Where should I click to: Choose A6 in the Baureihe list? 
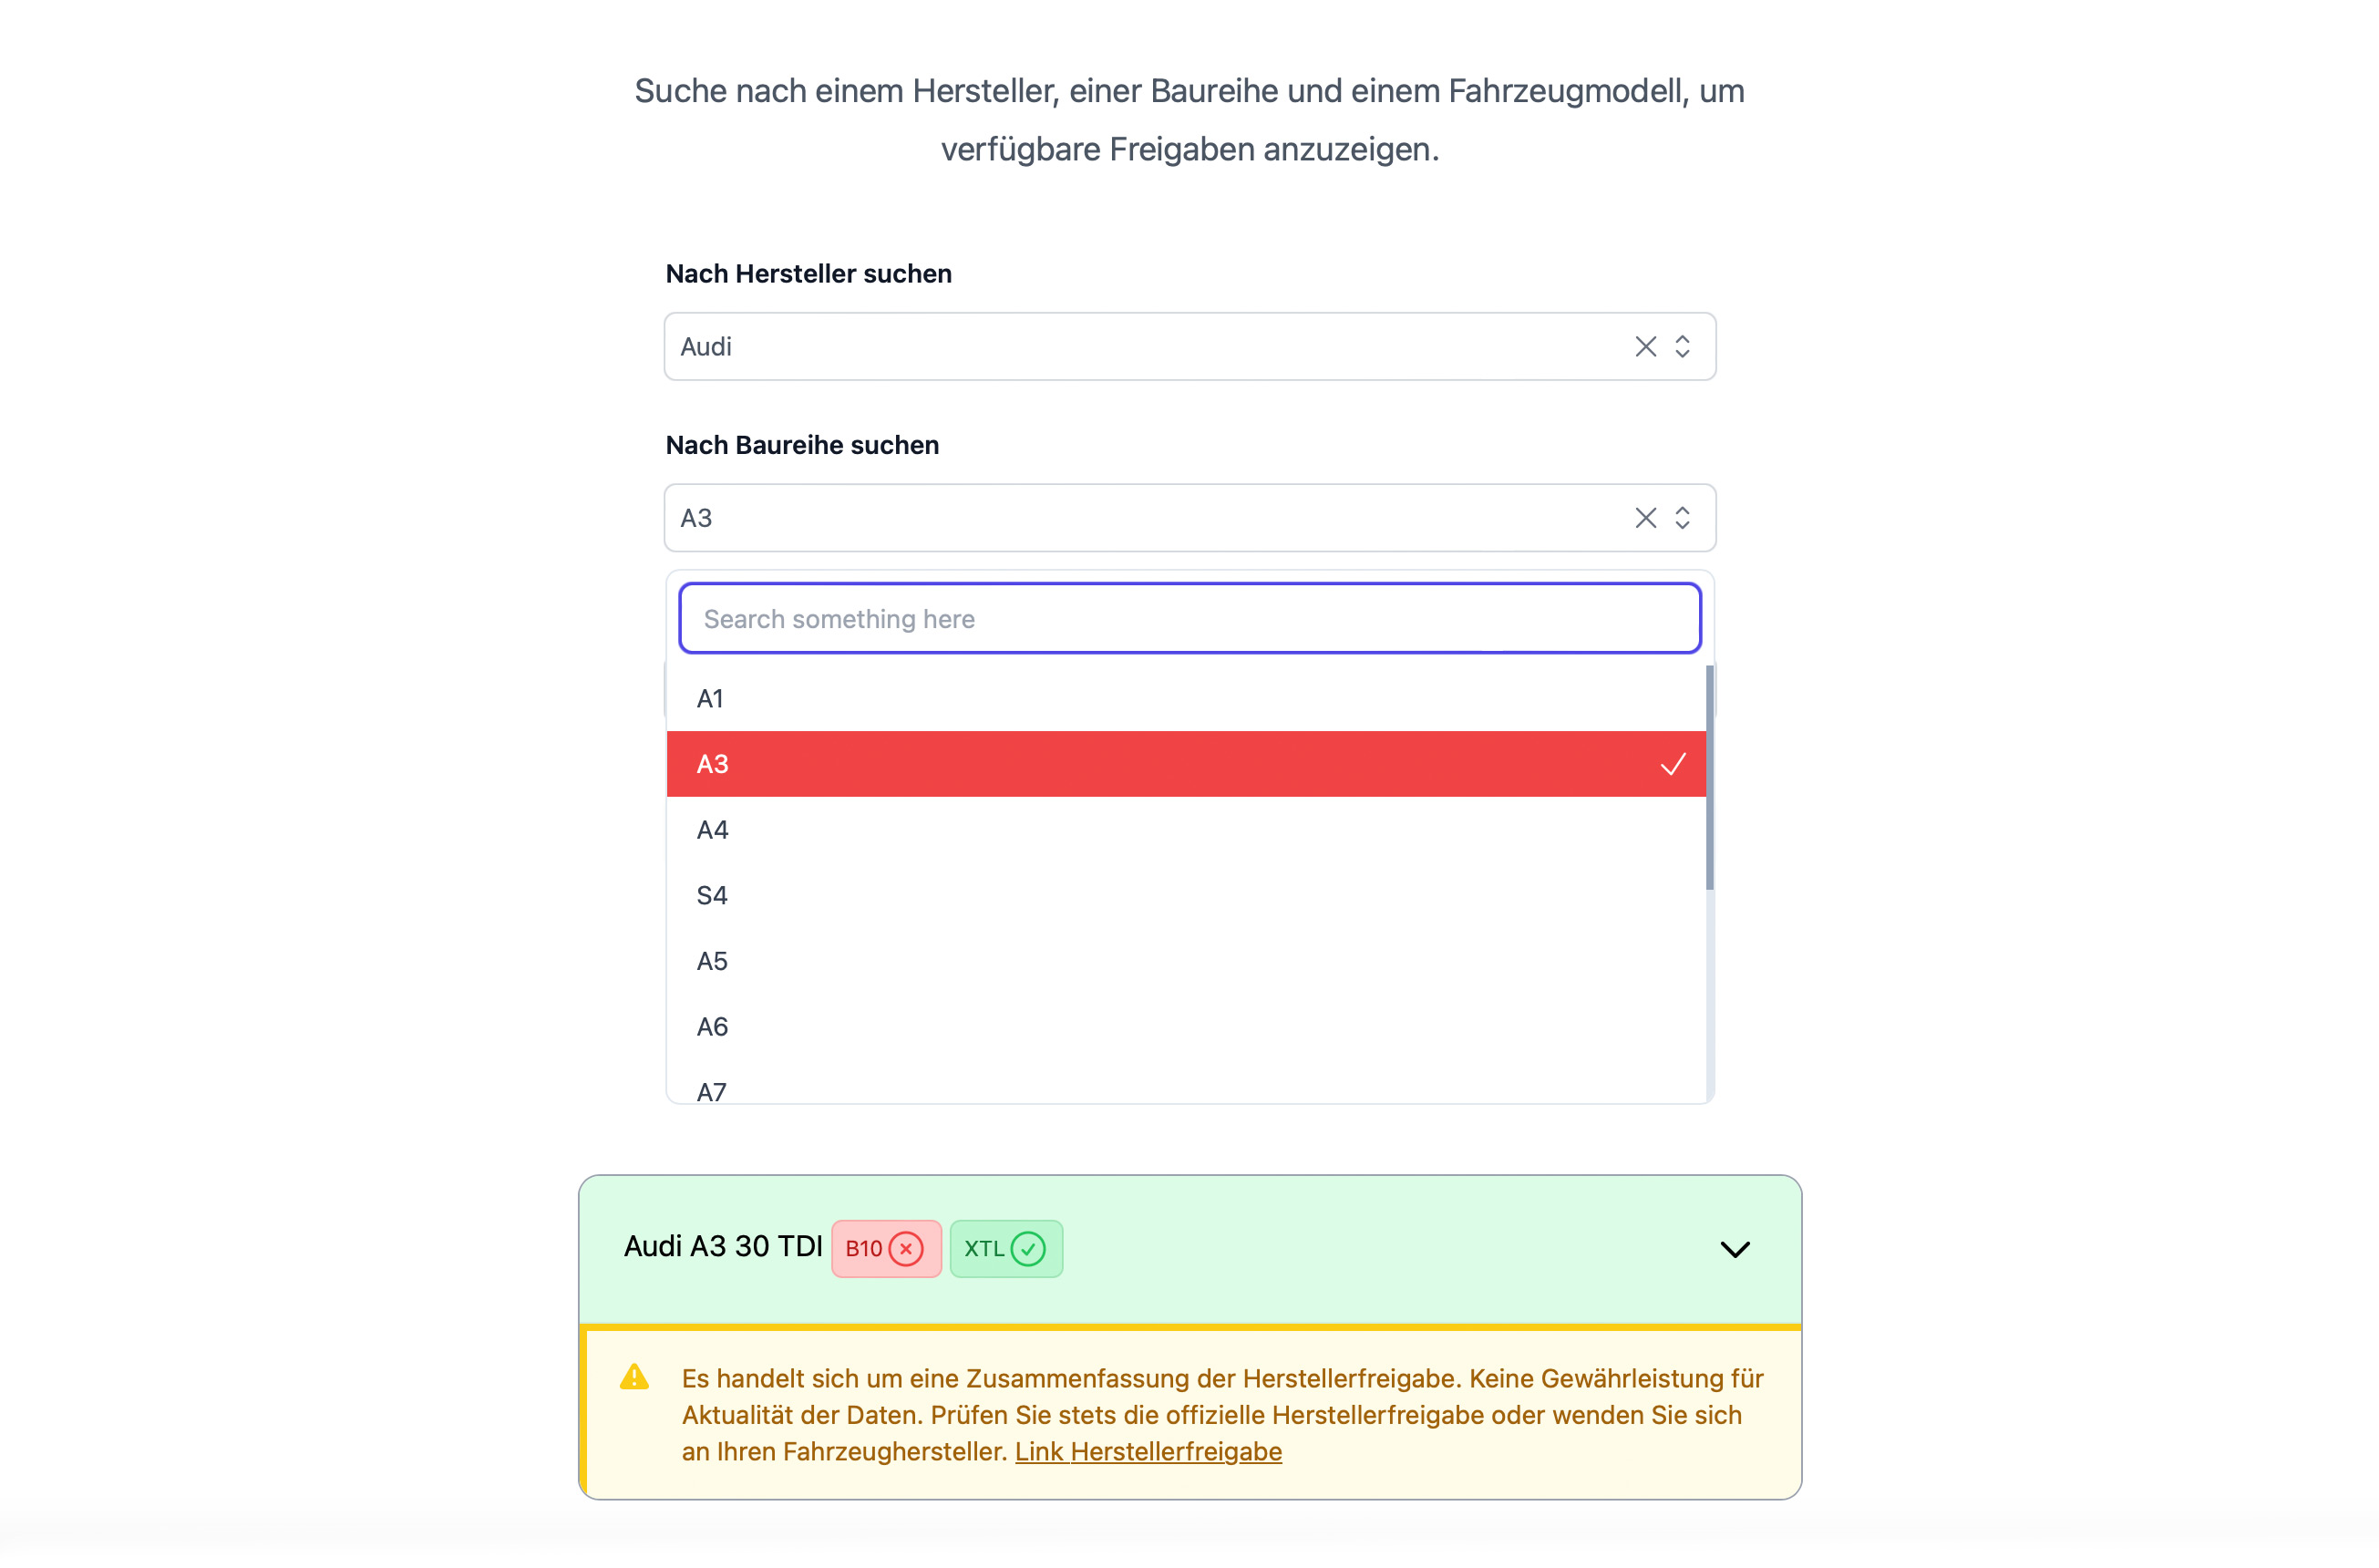point(1099,1026)
